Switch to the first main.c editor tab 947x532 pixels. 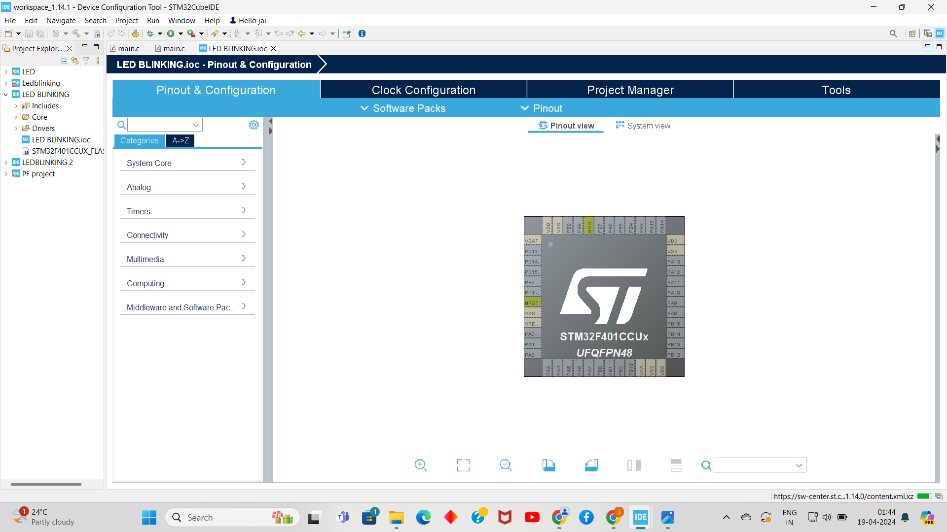pyautogui.click(x=126, y=48)
